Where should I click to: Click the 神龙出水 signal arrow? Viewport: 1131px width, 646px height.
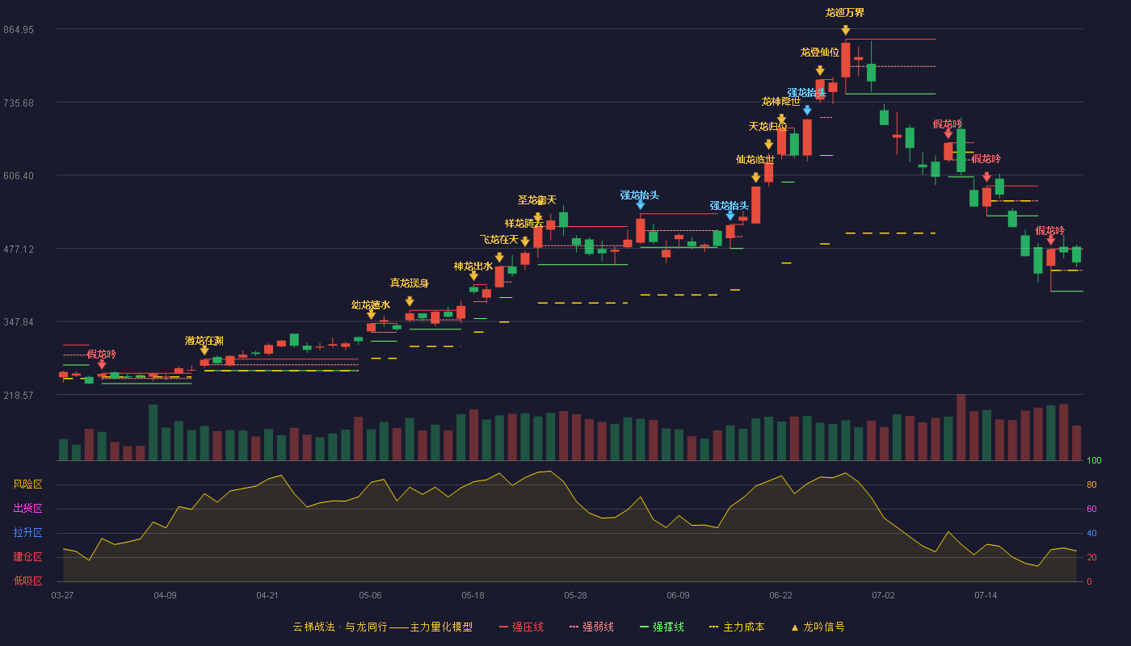tap(473, 276)
